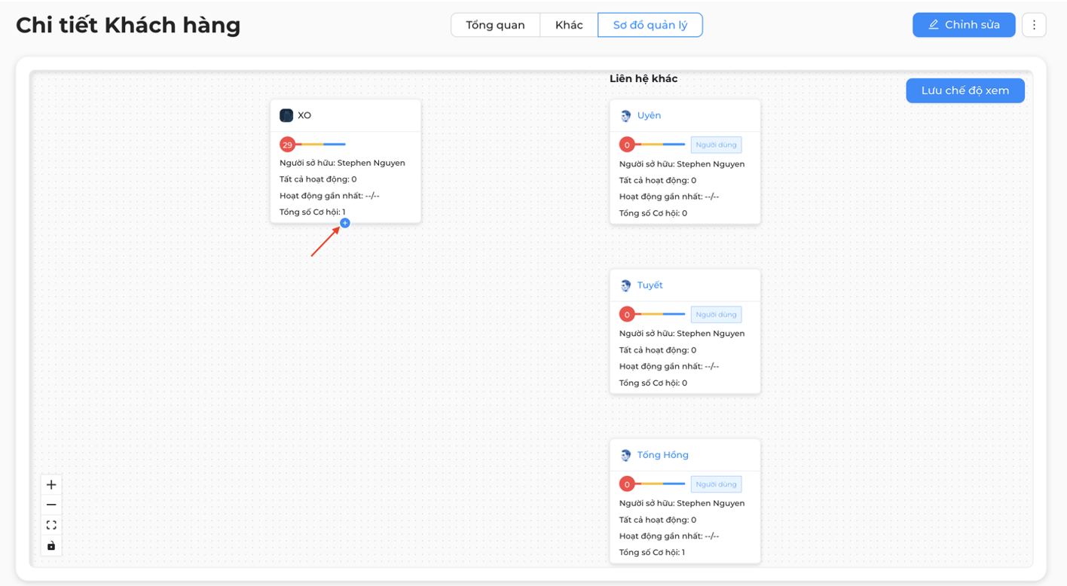Viewport: 1067px width, 586px height.
Task: Select the Sơ đồ quản lý tab
Action: pyautogui.click(x=650, y=25)
